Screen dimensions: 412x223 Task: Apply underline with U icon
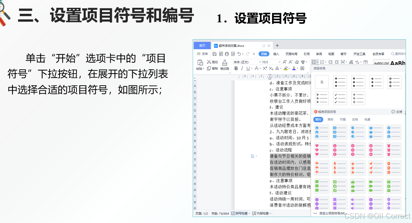click(248, 68)
